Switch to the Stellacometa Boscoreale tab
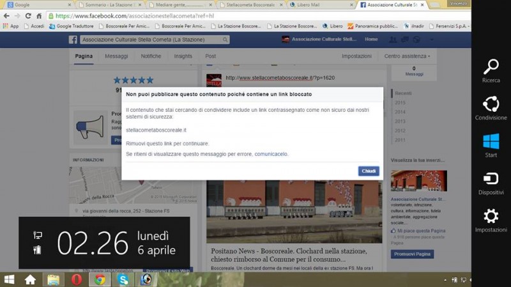The image size is (511, 287). [x=251, y=5]
